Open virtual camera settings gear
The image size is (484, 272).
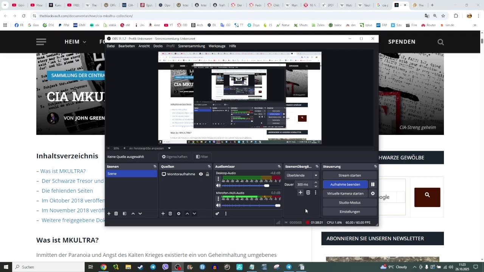click(373, 193)
